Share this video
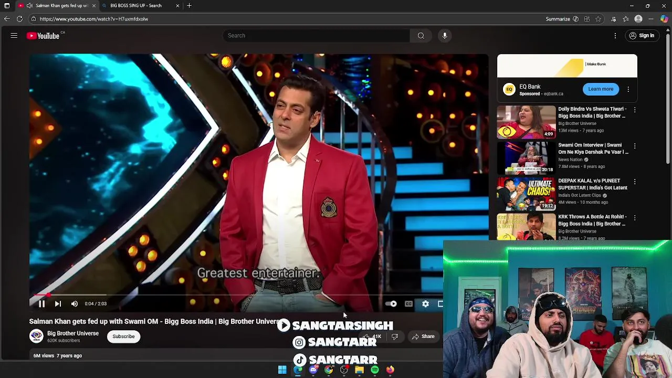 [x=423, y=337]
